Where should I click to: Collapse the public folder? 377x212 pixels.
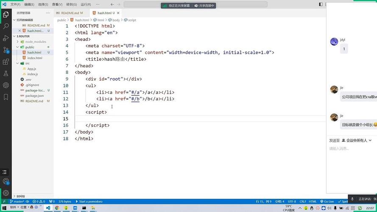pos(30,47)
